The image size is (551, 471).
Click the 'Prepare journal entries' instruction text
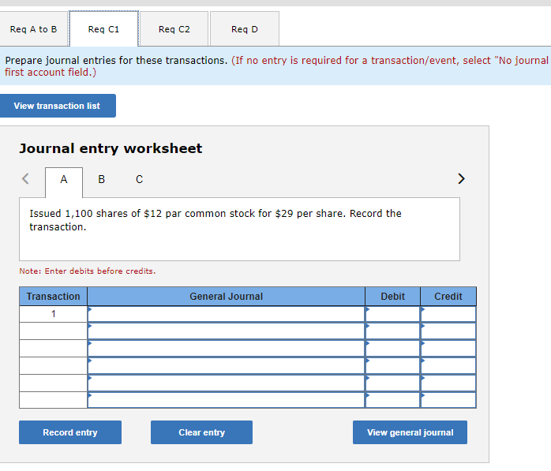coord(116,61)
